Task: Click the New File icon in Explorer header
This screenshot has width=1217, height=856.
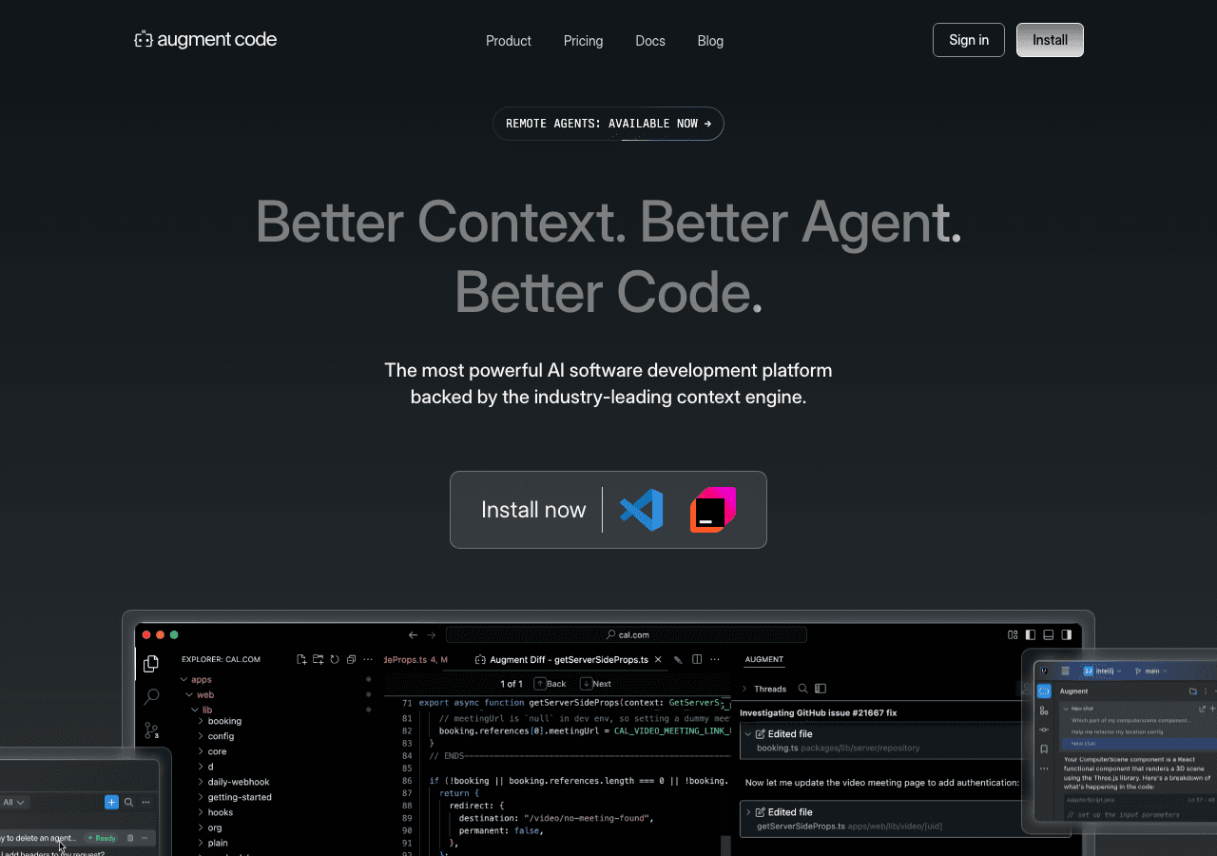Action: [x=302, y=659]
